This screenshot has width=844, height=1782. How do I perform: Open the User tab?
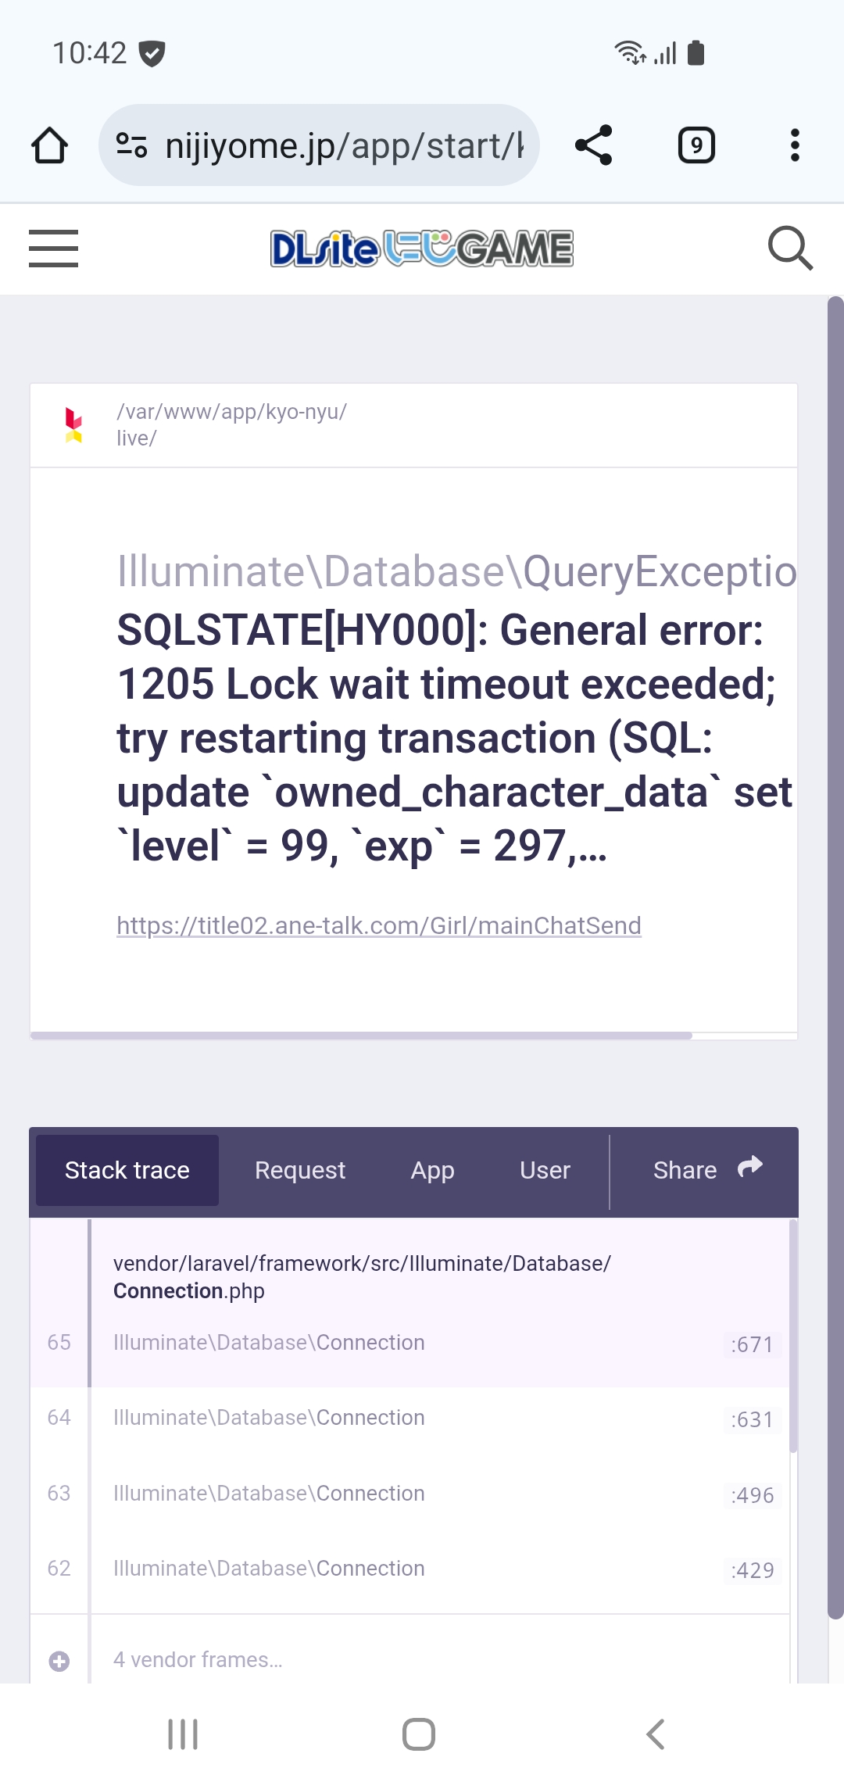click(x=545, y=1170)
